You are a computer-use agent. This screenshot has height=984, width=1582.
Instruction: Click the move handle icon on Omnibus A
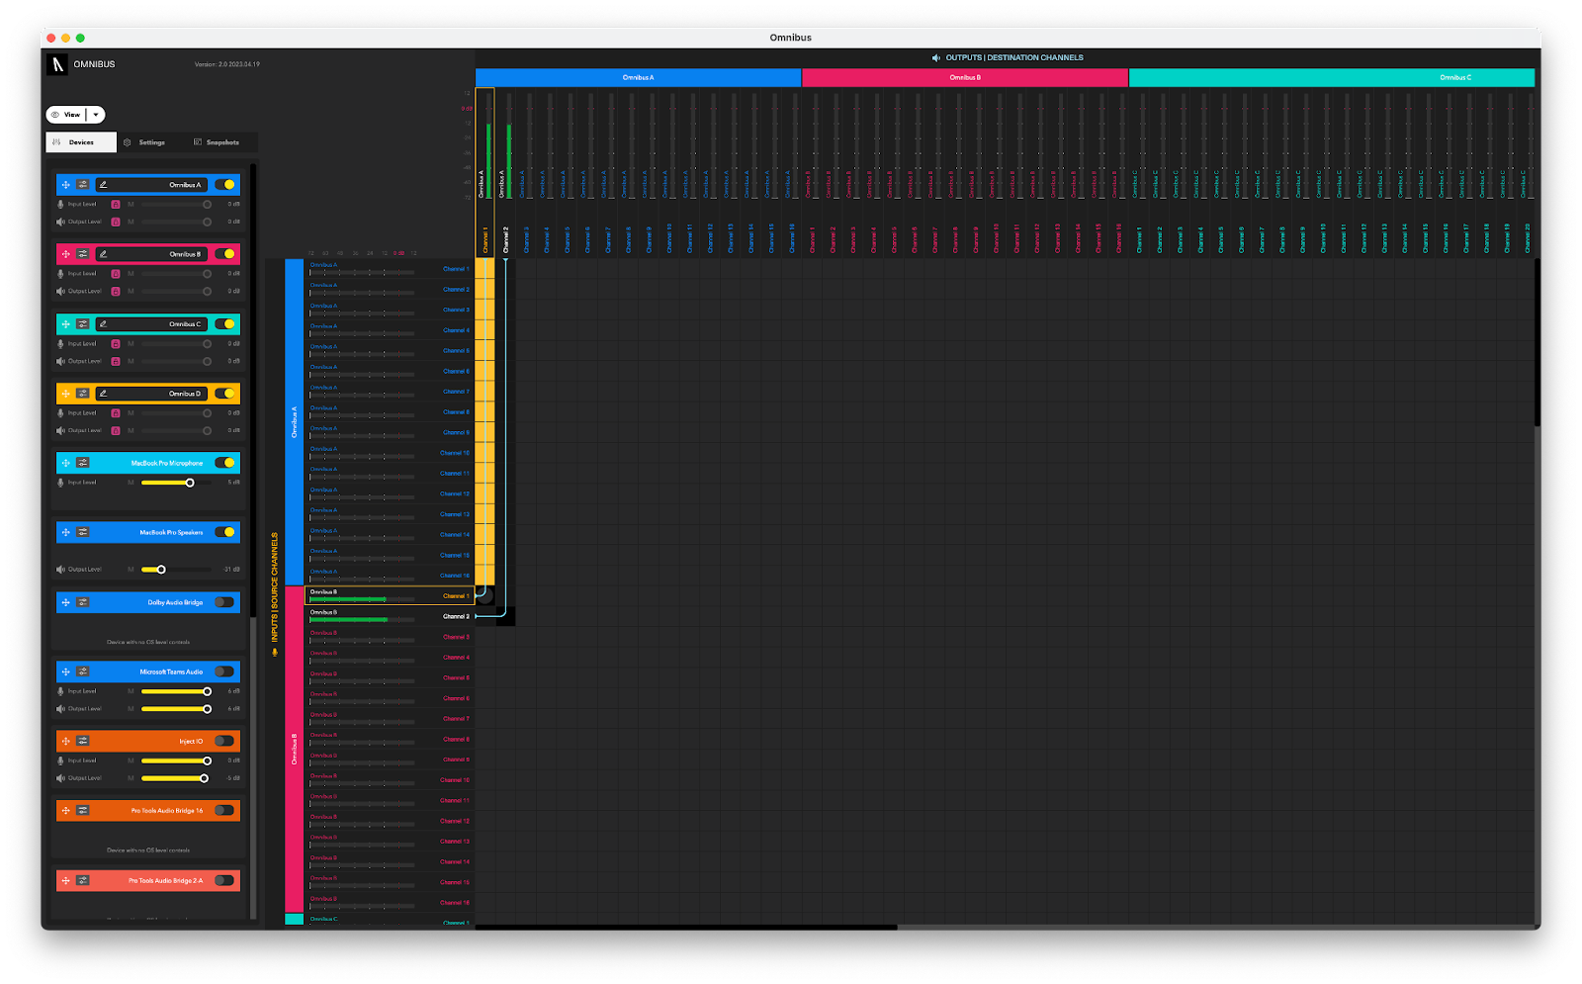coord(65,185)
